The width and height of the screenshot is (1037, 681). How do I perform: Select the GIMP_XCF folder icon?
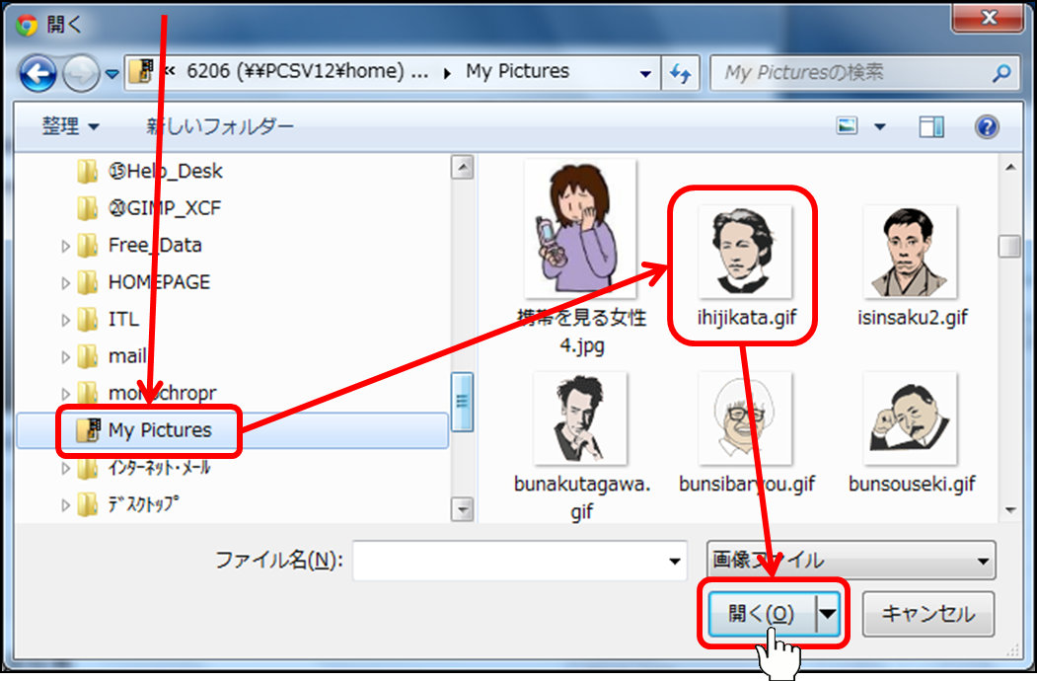88,208
